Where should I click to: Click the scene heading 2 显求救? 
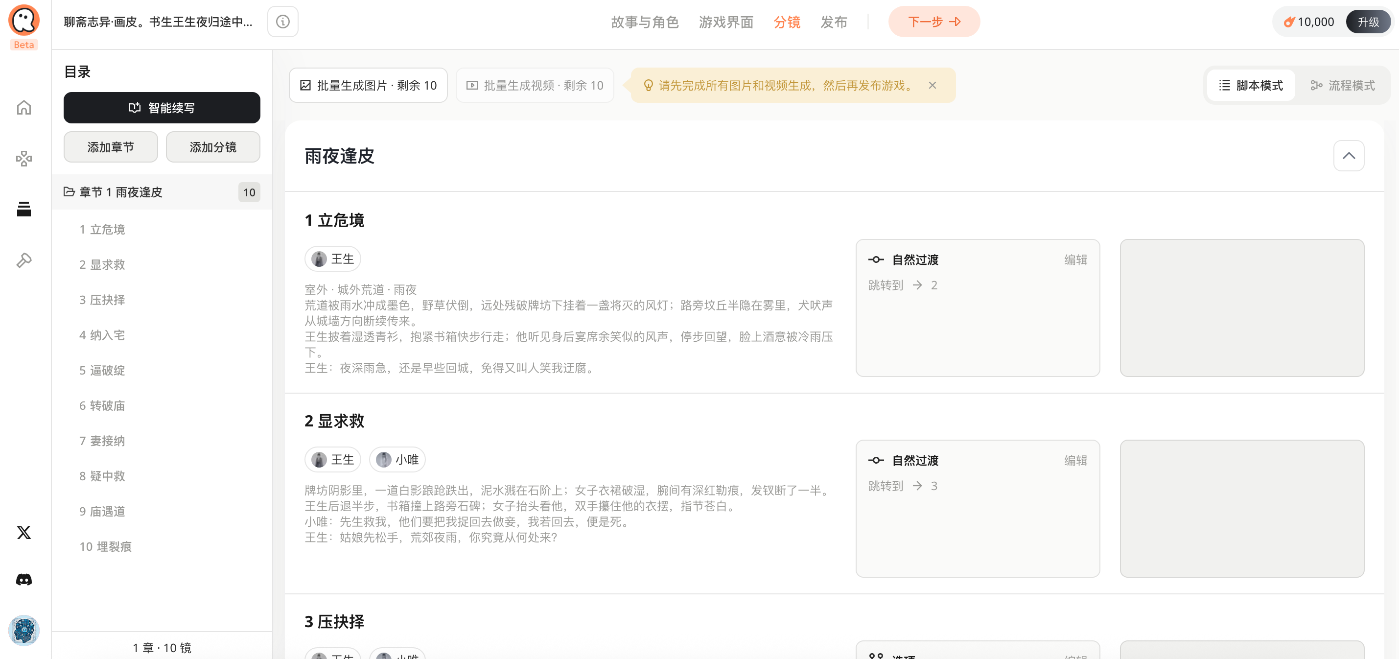click(334, 421)
